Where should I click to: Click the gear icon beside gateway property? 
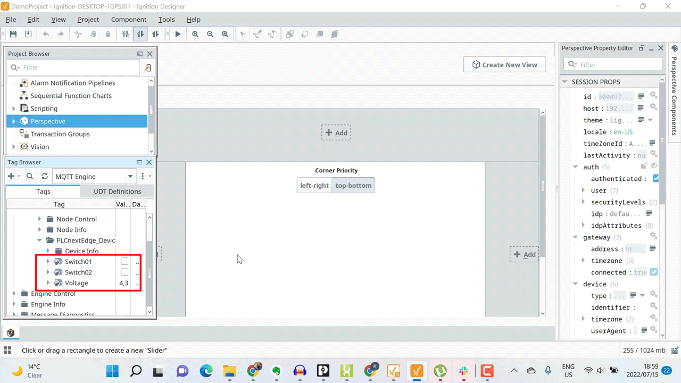[x=653, y=236]
